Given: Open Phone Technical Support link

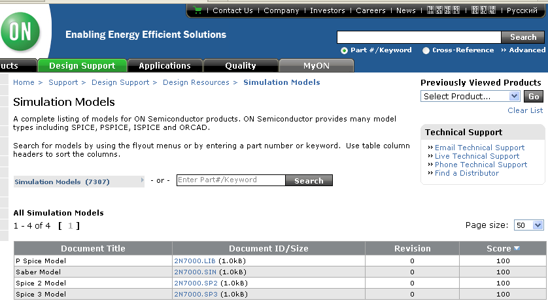Looking at the screenshot, I should point(481,165).
